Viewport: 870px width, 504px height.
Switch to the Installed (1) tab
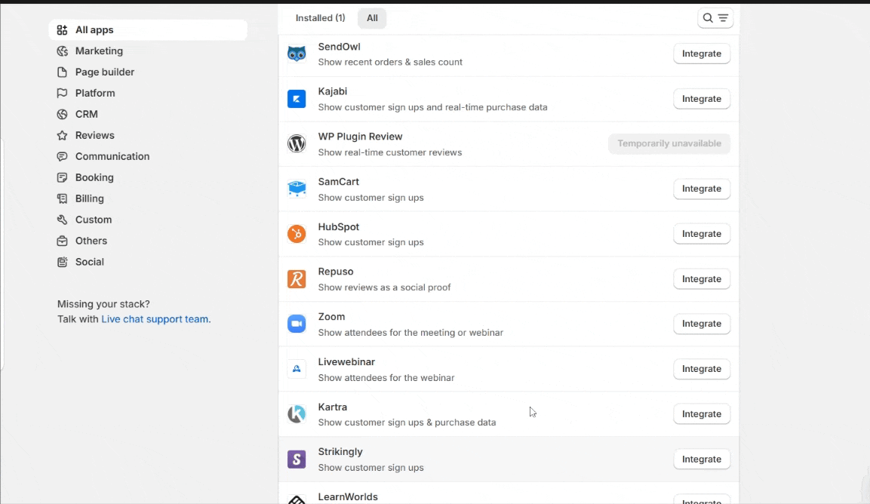coord(320,18)
